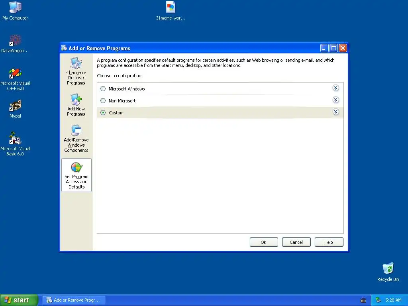Select the My Computer desktop icon
Viewport: 408px width, 306px height.
15,11
